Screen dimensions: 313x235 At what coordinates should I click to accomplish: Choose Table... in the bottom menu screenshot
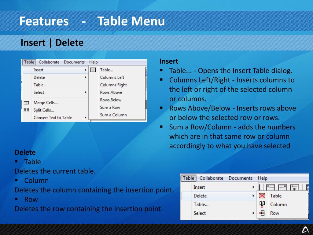click(219, 204)
